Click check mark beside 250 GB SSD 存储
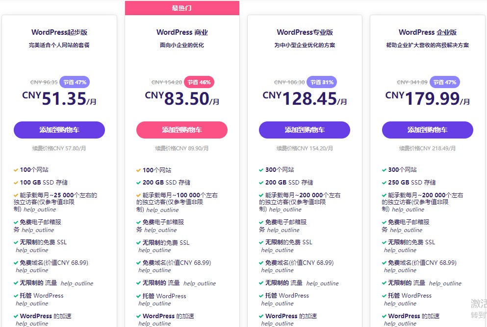Viewport: 487px width, 327px height. click(384, 183)
